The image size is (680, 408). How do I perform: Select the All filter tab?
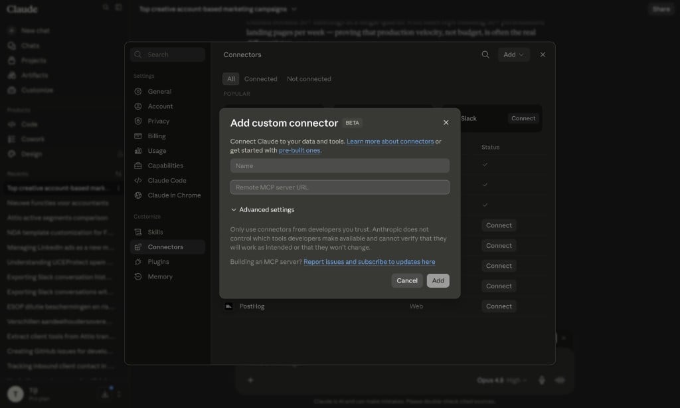click(230, 78)
